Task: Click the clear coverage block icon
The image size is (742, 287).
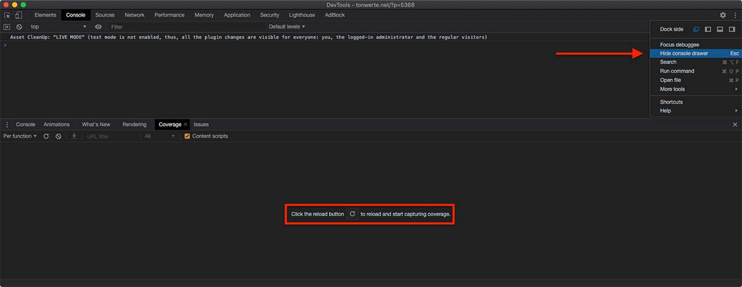Action: pos(58,136)
